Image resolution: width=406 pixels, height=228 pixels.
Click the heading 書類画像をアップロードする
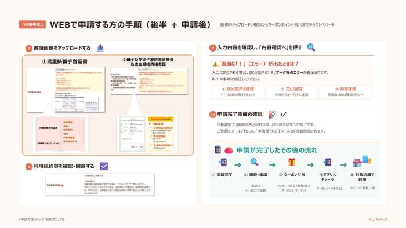click(x=62, y=48)
